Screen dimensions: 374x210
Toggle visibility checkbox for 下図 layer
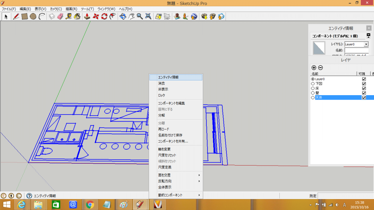(x=364, y=83)
